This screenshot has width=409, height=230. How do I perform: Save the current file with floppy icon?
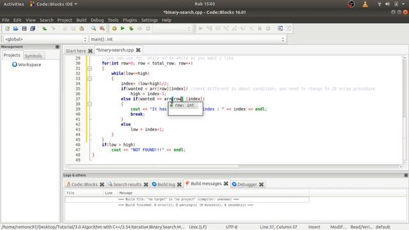(24, 28)
